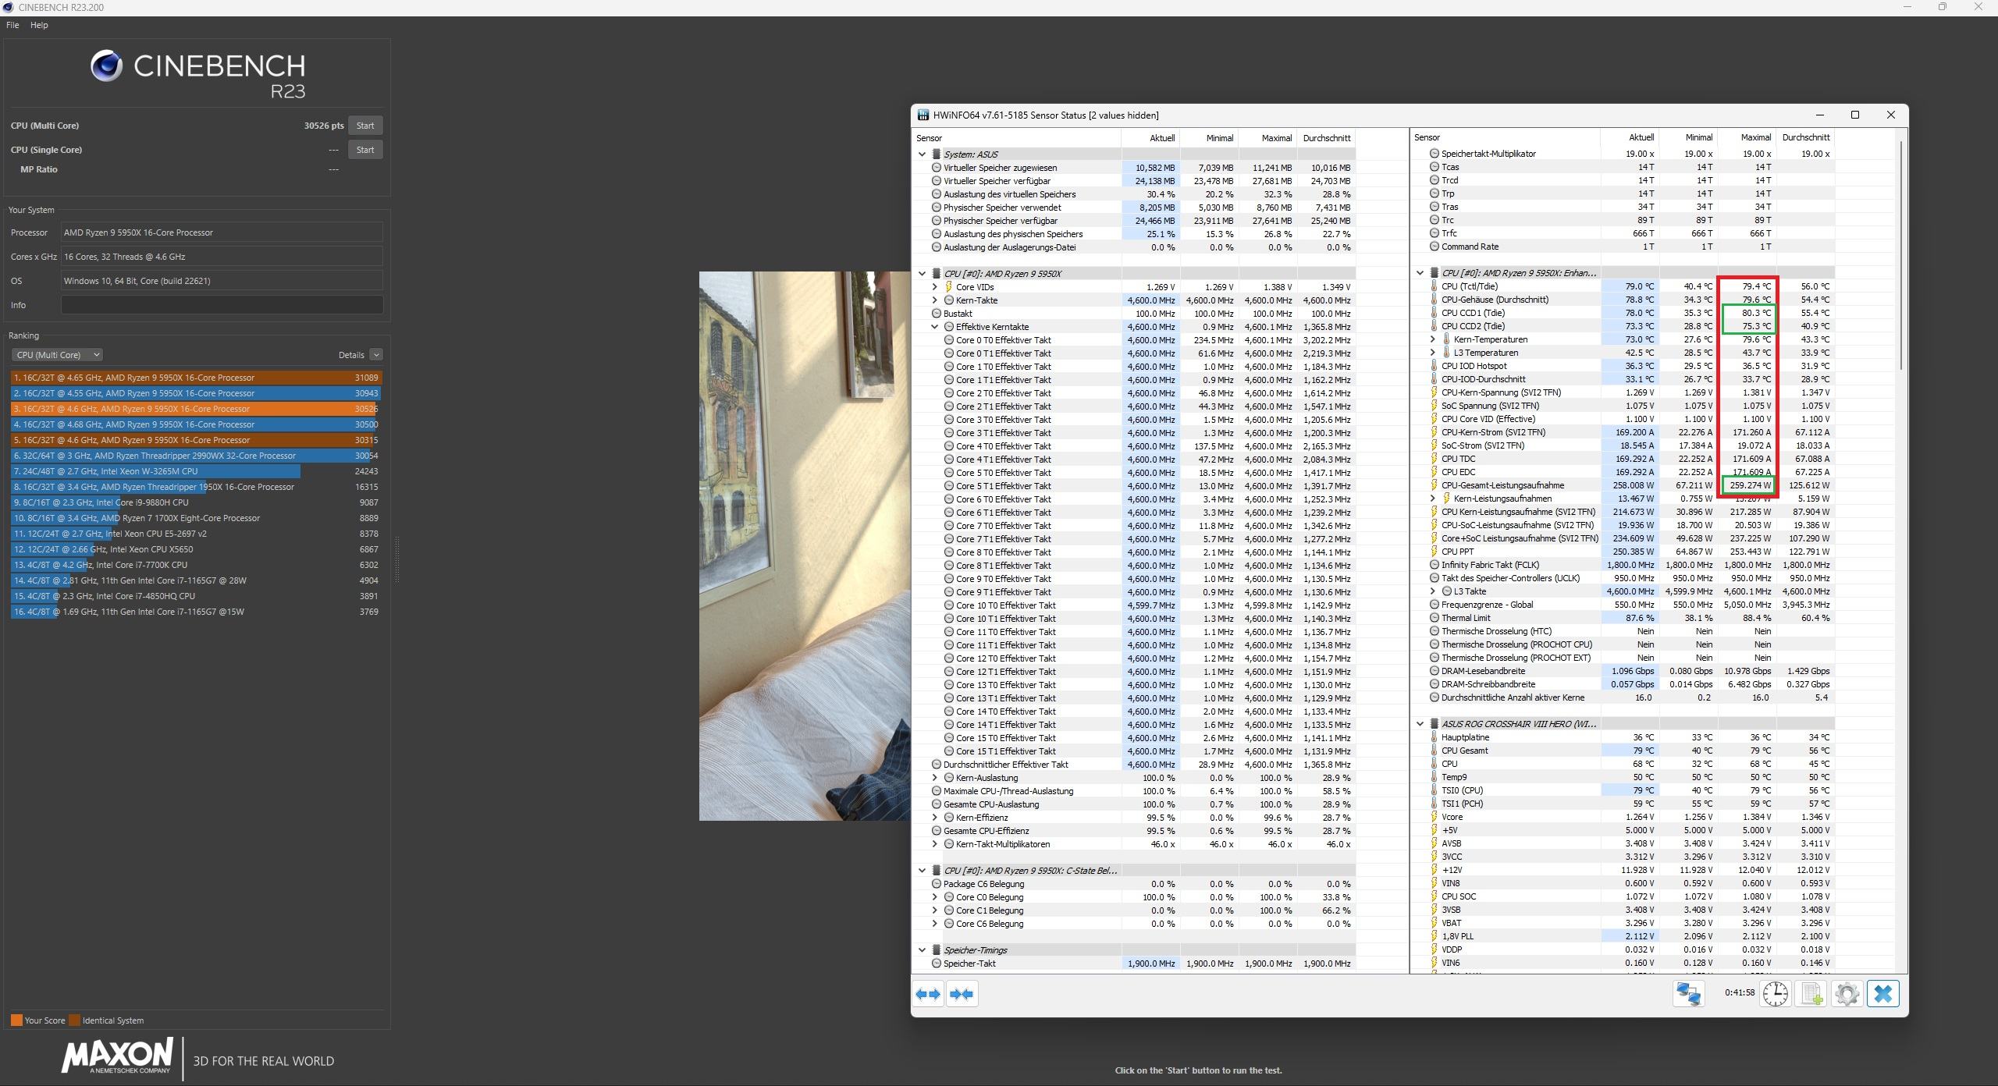Click the log file start icon with green plus

click(x=1811, y=994)
